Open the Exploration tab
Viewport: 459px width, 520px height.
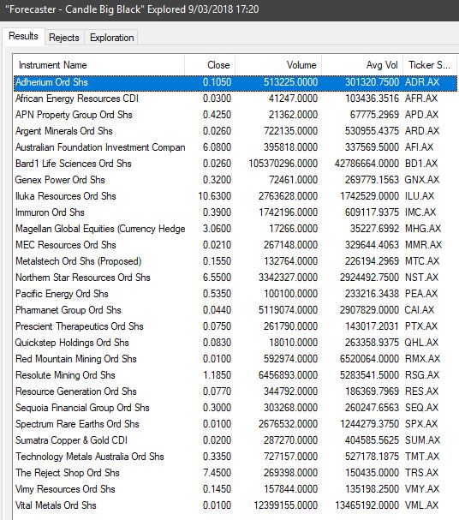[x=111, y=38]
